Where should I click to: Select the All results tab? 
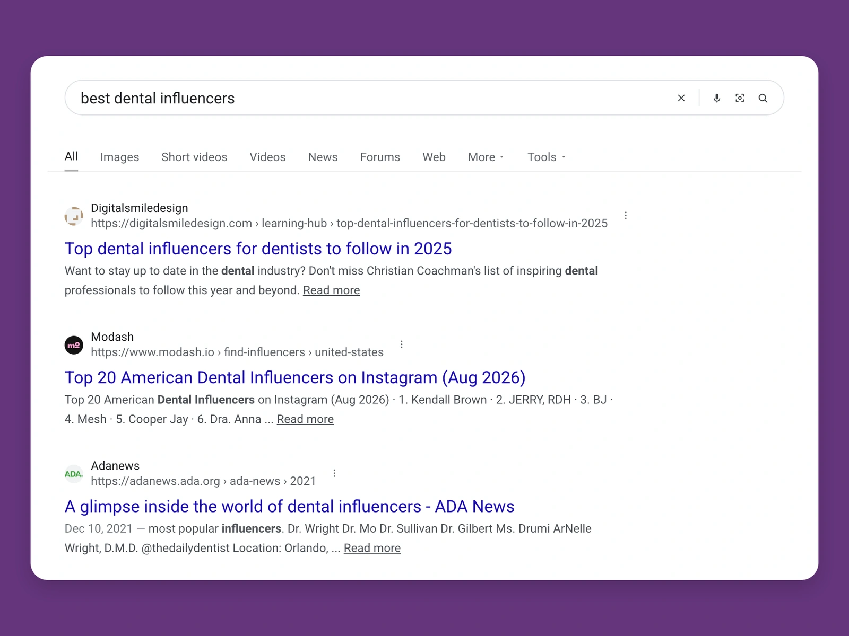71,156
